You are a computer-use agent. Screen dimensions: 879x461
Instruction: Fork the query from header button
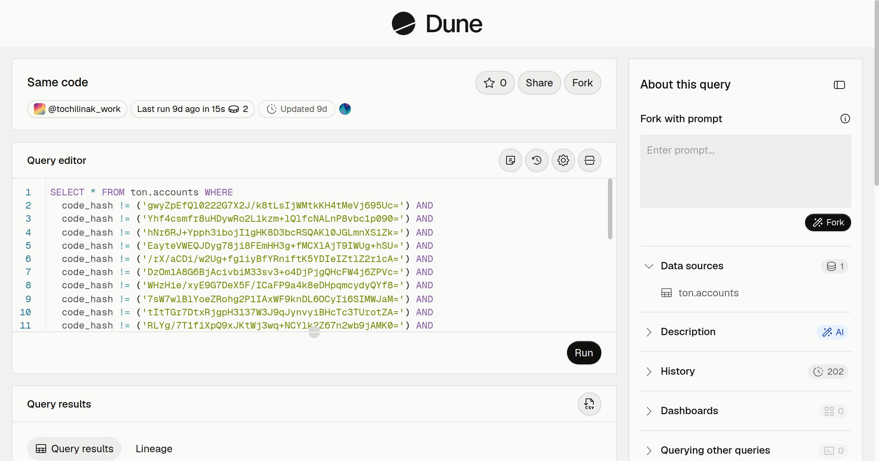(582, 83)
